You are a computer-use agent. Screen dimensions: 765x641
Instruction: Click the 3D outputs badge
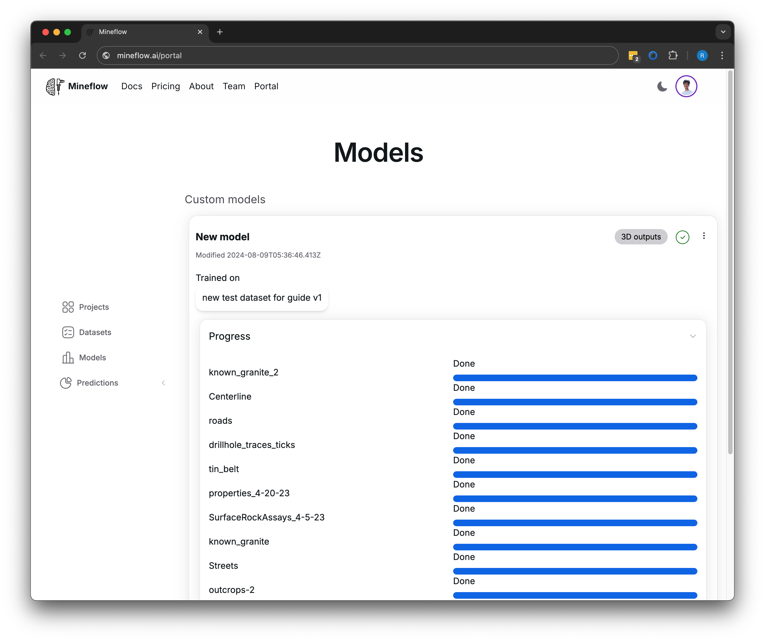point(641,236)
